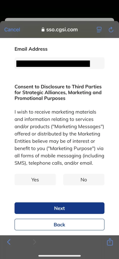This screenshot has height=259, width=119.
Task: Reload the page with the refresh icon
Action: tap(111, 30)
